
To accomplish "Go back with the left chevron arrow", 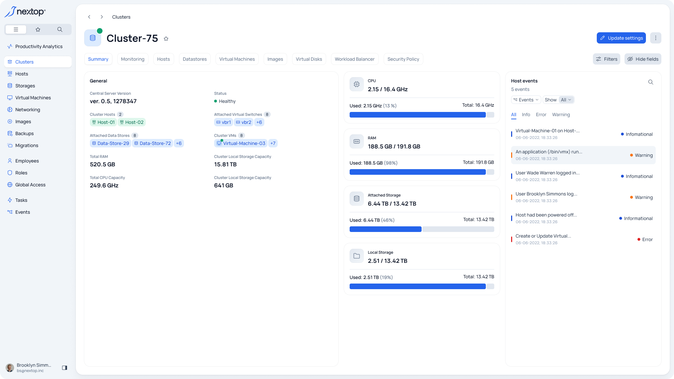I will point(89,17).
